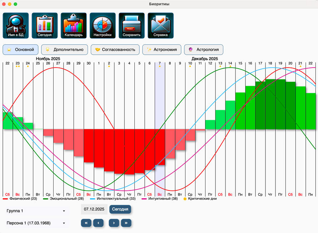Jump forward with the double right arrow button
Screen dimensions: 318x233
pyautogui.click(x=126, y=223)
